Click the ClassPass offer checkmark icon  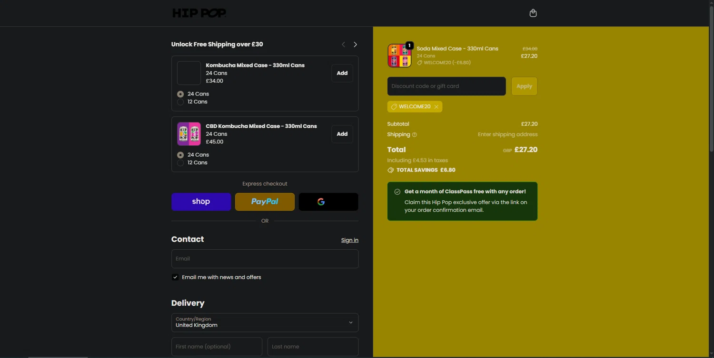(x=397, y=192)
